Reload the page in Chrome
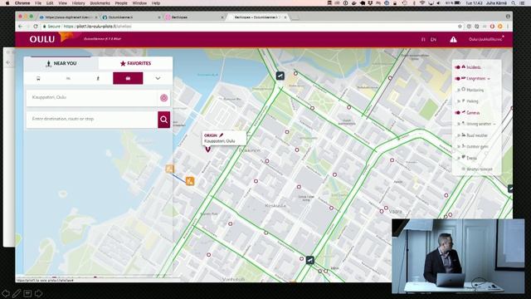Screen dimensions: 531x299 36,27
